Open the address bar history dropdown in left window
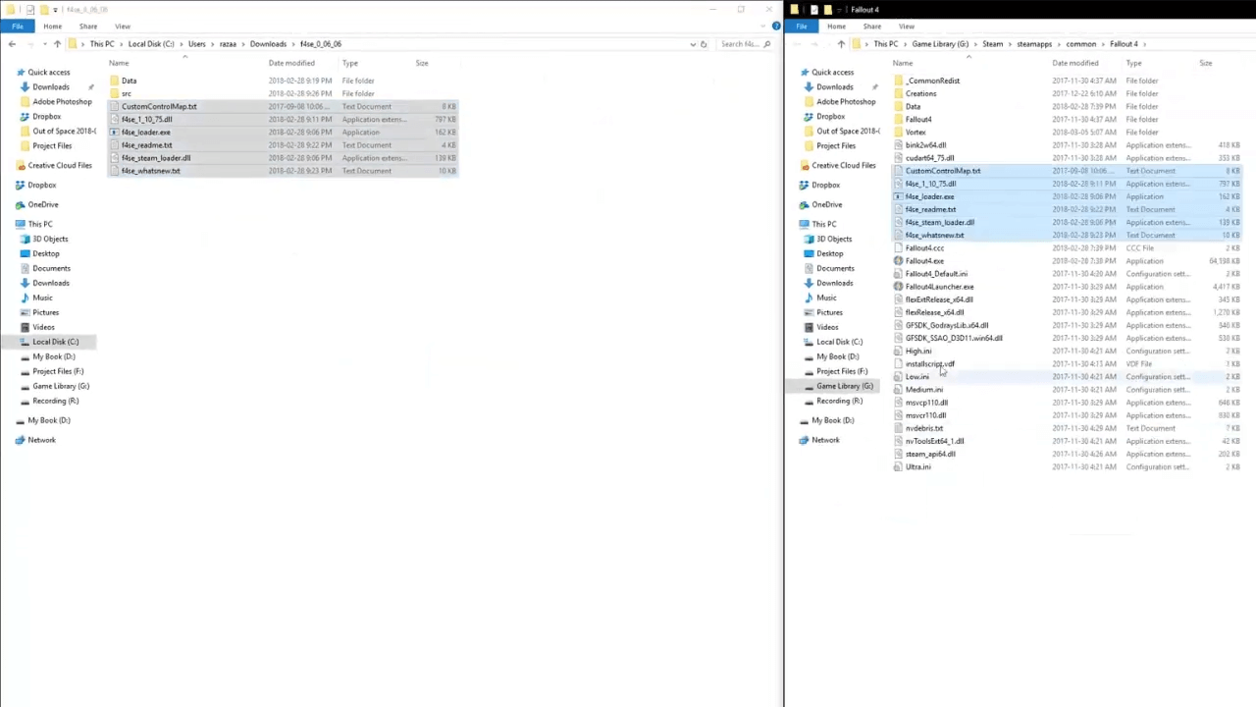The height and width of the screenshot is (707, 1256). 693,43
